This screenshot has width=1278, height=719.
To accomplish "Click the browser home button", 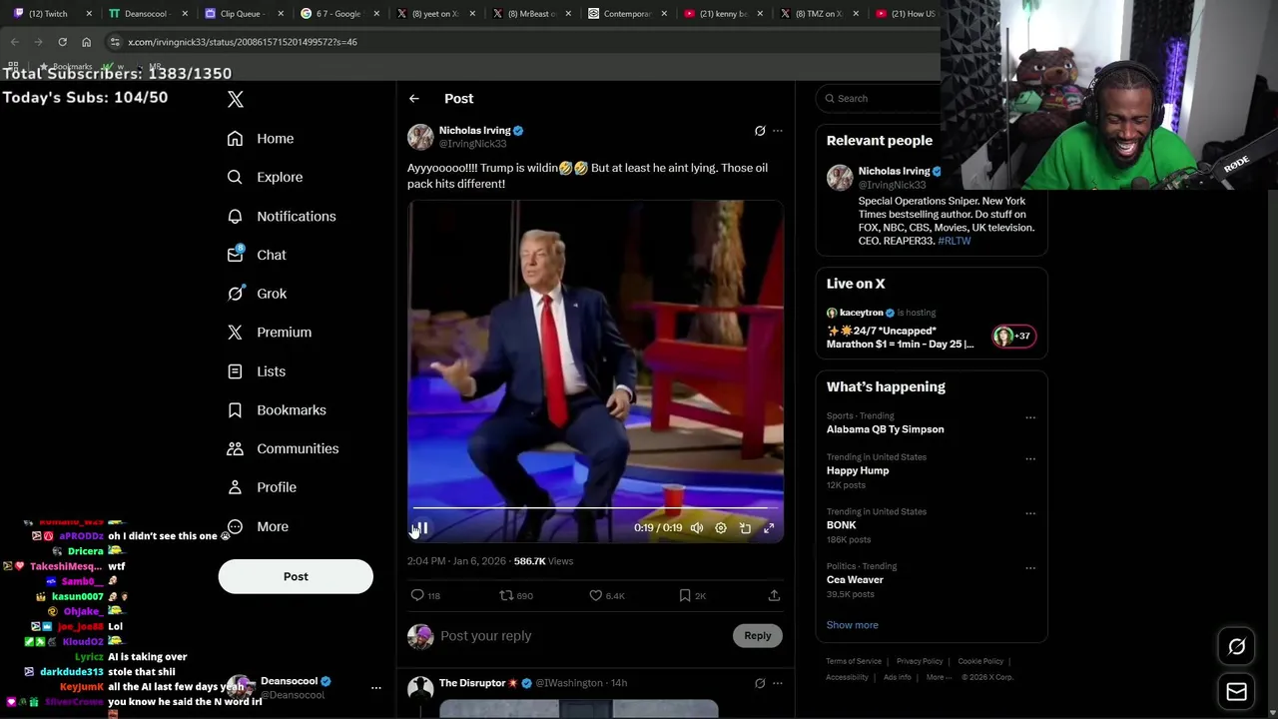I will [x=86, y=42].
